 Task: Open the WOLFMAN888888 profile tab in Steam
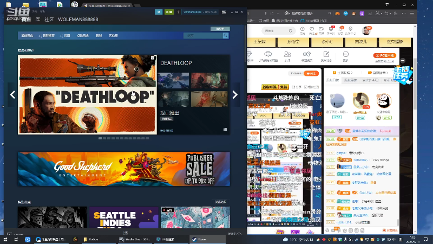point(78,20)
